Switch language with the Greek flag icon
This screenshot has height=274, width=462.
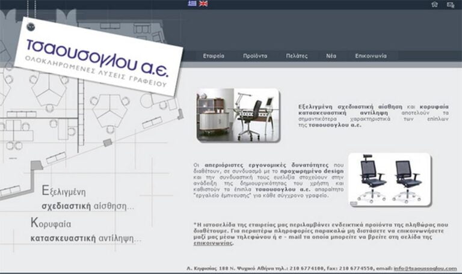[192, 4]
